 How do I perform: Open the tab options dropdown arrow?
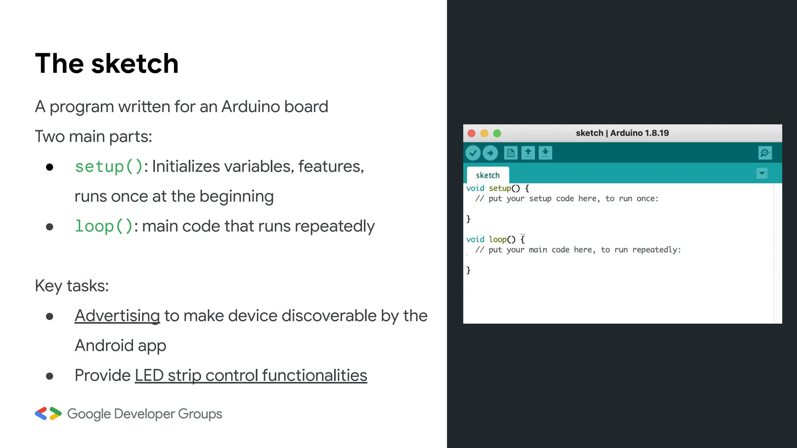coord(762,173)
